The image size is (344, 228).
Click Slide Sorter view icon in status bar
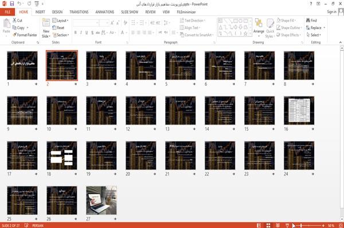click(x=268, y=225)
